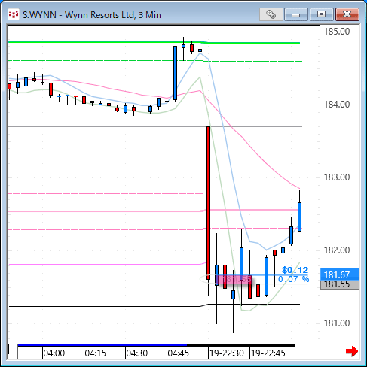Click the 04:15 time axis label

point(96,353)
